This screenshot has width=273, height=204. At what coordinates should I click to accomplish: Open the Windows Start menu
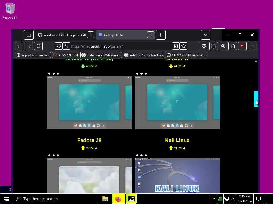tap(6, 199)
